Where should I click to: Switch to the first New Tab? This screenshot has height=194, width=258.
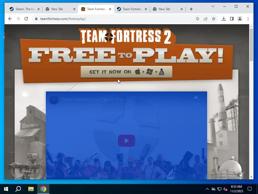[x=60, y=9]
